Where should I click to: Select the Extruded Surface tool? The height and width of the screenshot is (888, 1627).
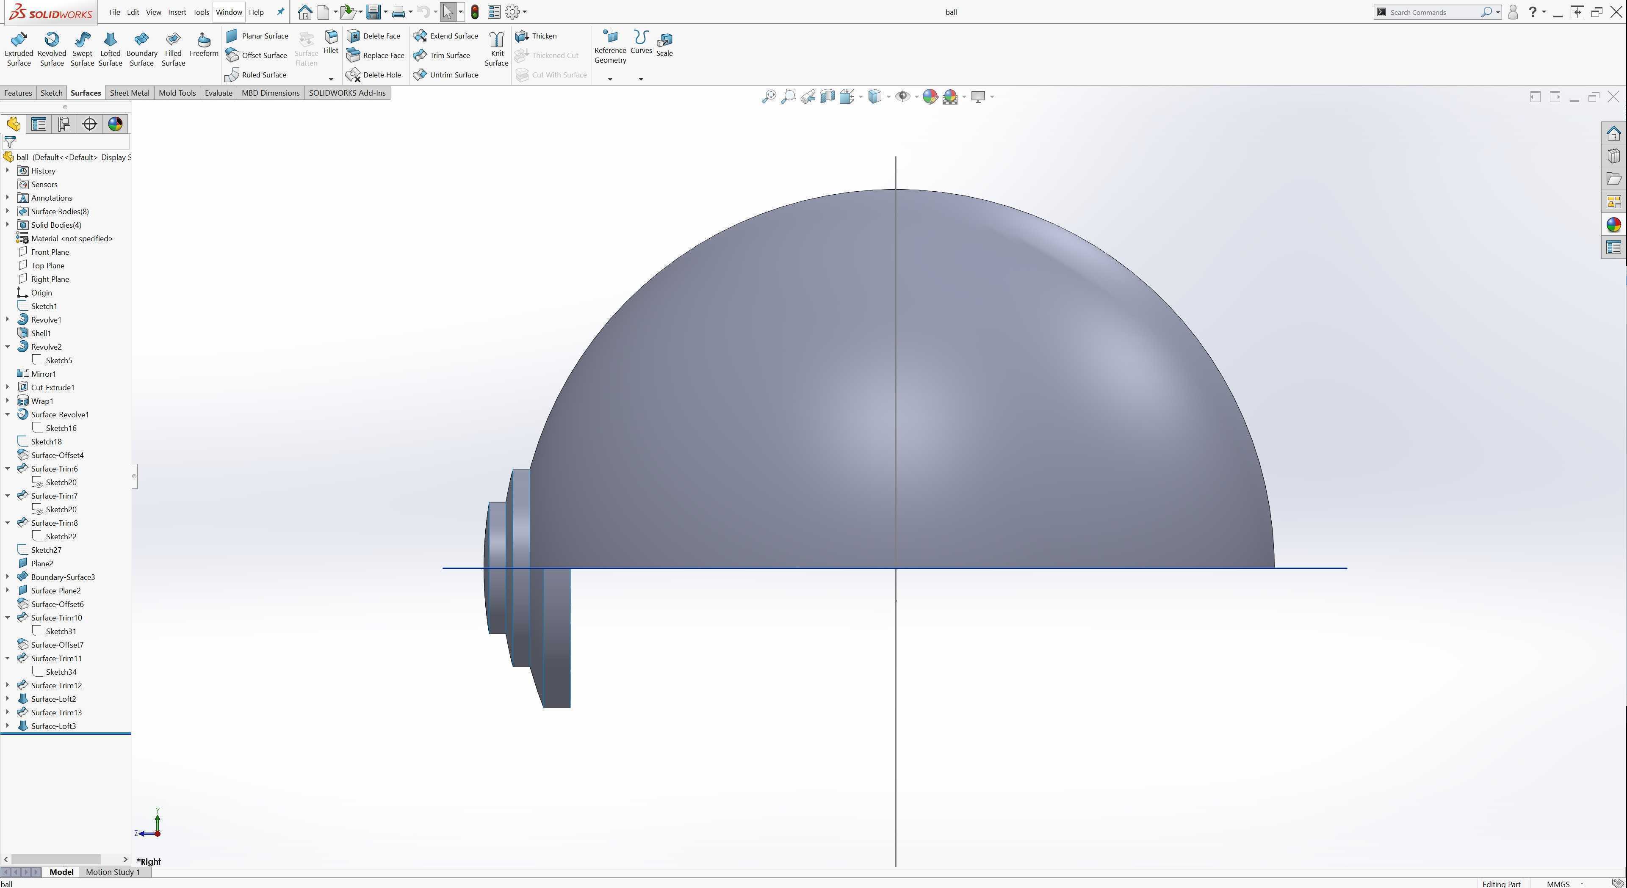19,49
